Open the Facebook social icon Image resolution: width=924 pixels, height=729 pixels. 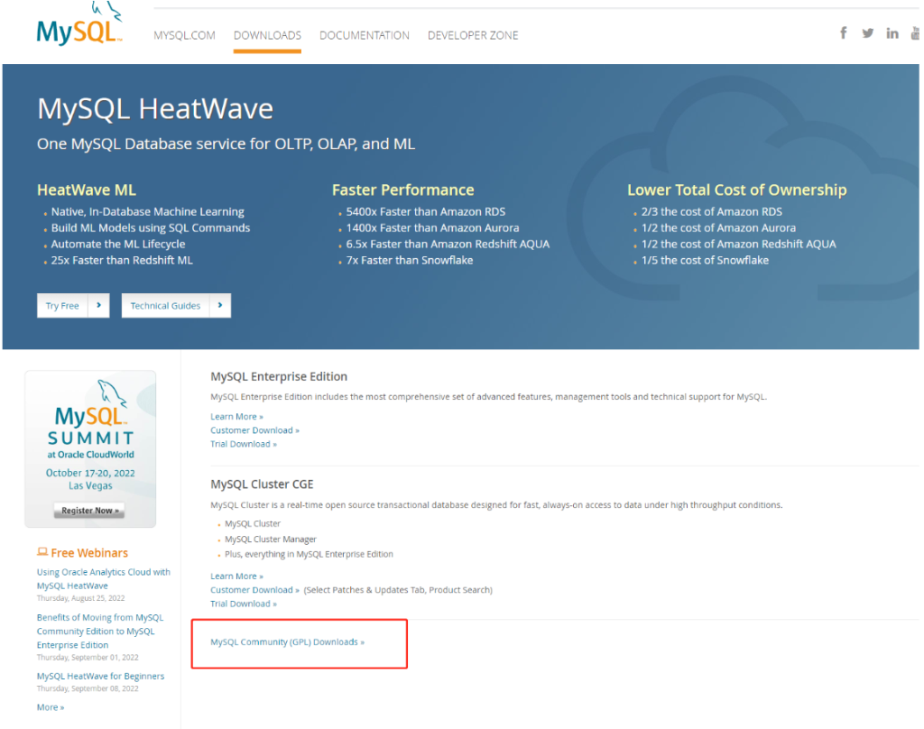[844, 33]
